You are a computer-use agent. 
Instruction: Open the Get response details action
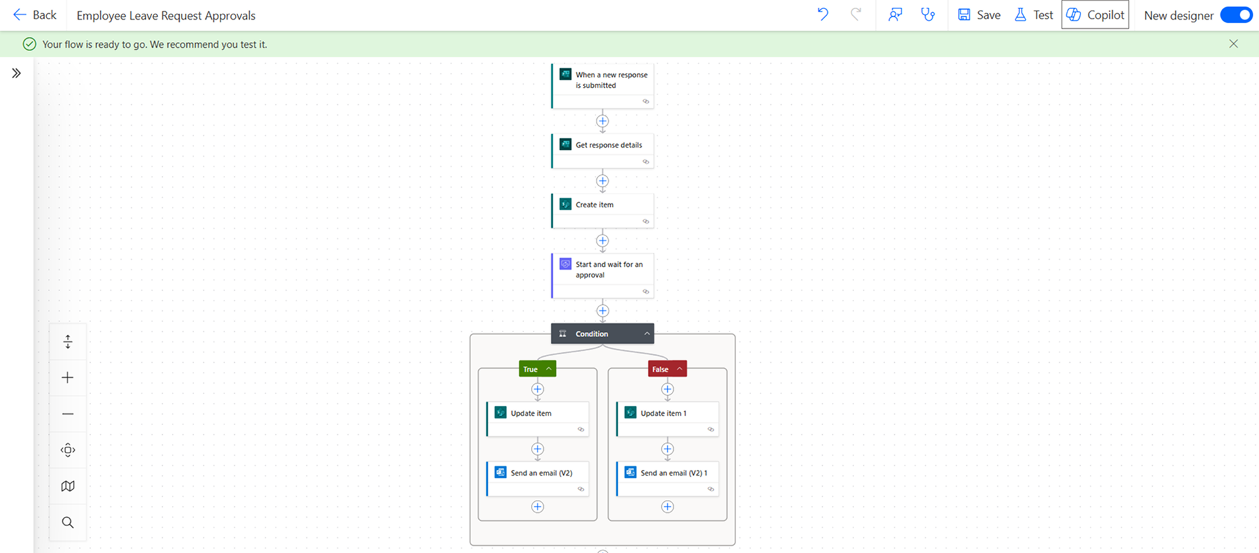602,151
